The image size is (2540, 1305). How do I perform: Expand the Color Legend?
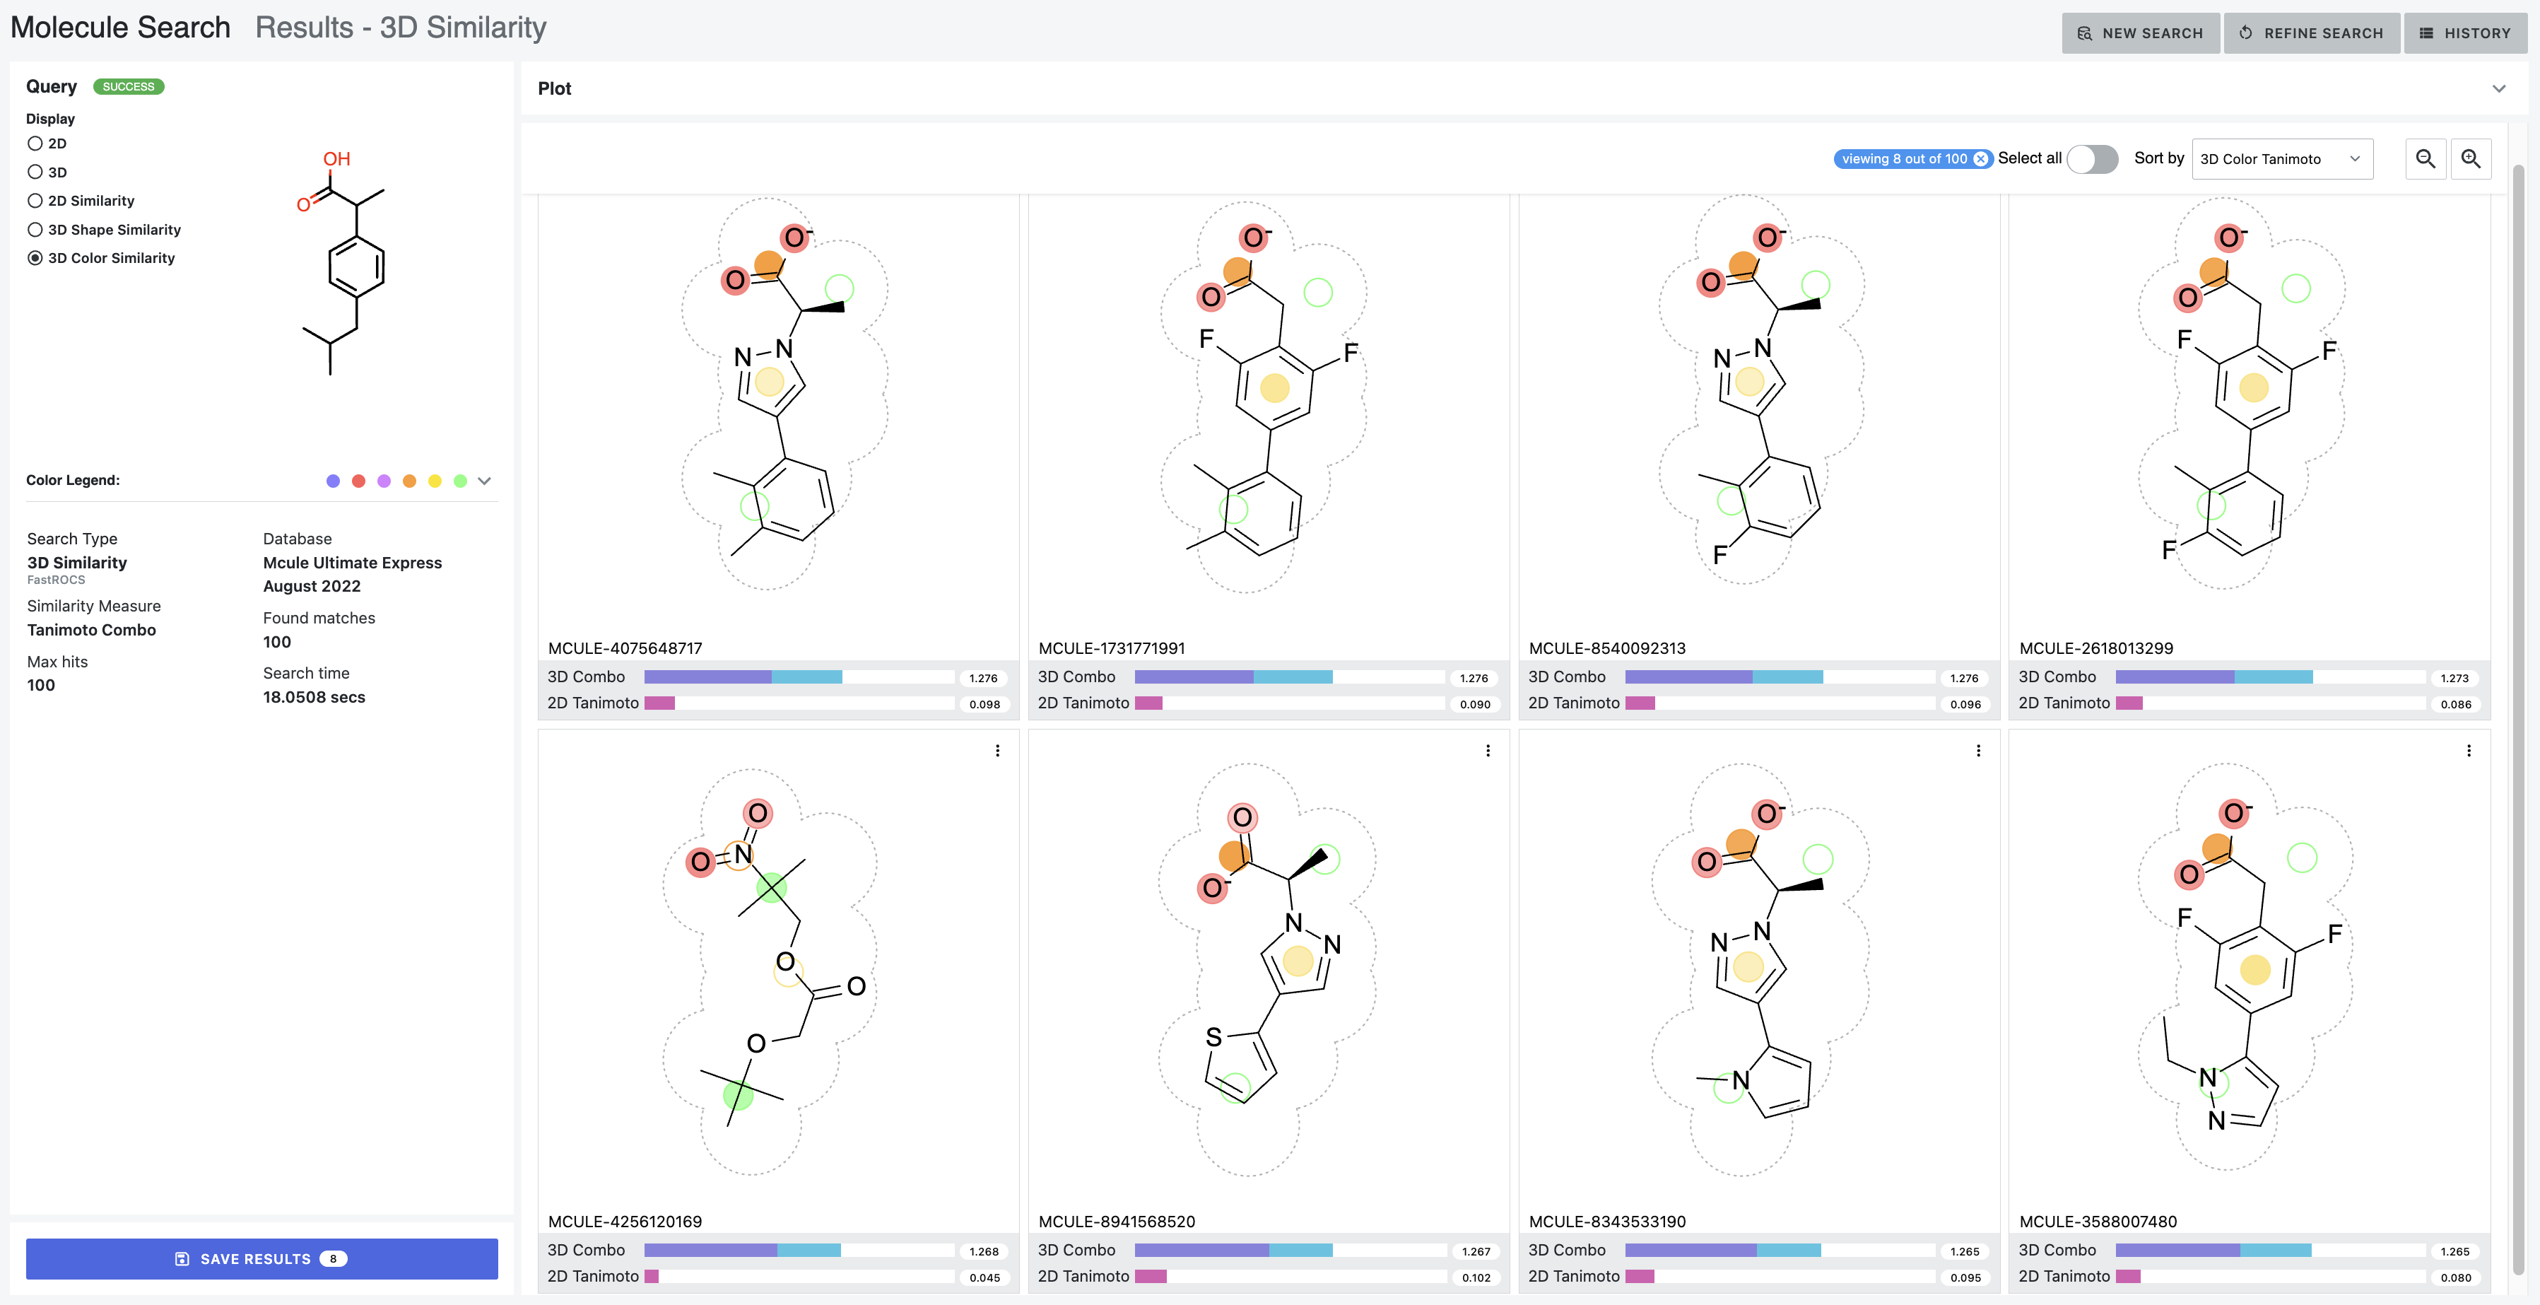click(483, 481)
